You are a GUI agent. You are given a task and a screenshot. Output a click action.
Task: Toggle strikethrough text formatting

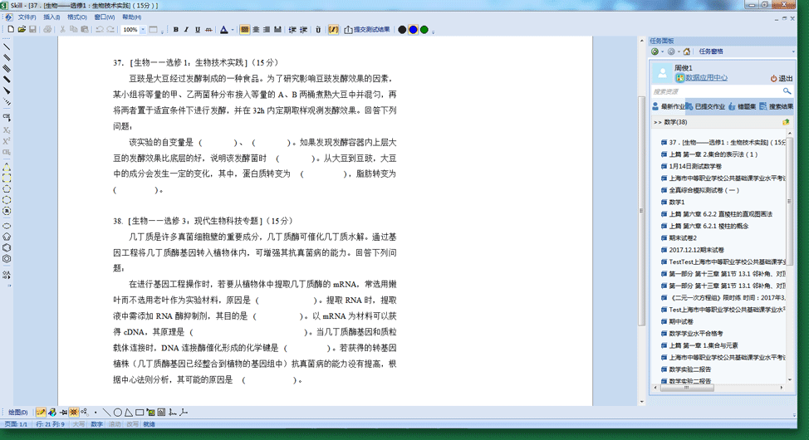coord(208,30)
